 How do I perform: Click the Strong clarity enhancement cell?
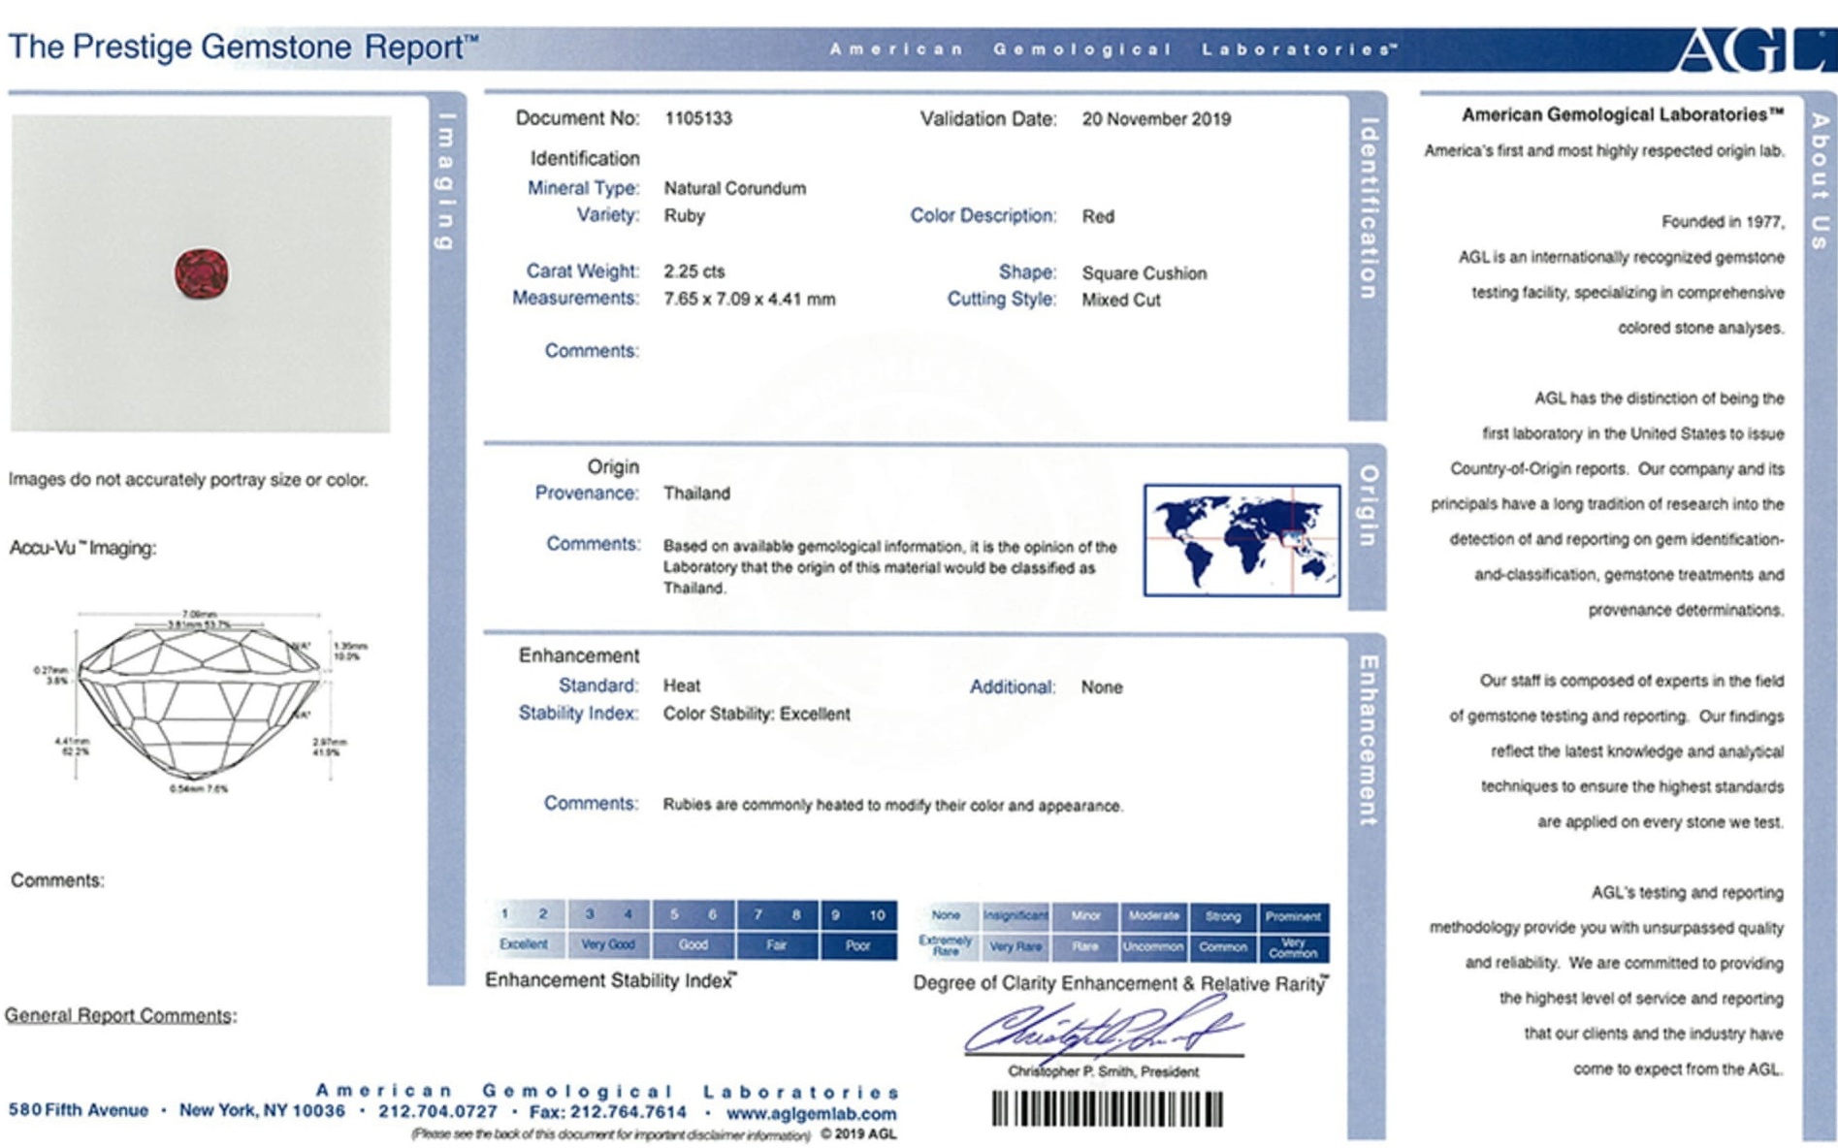tap(1223, 915)
